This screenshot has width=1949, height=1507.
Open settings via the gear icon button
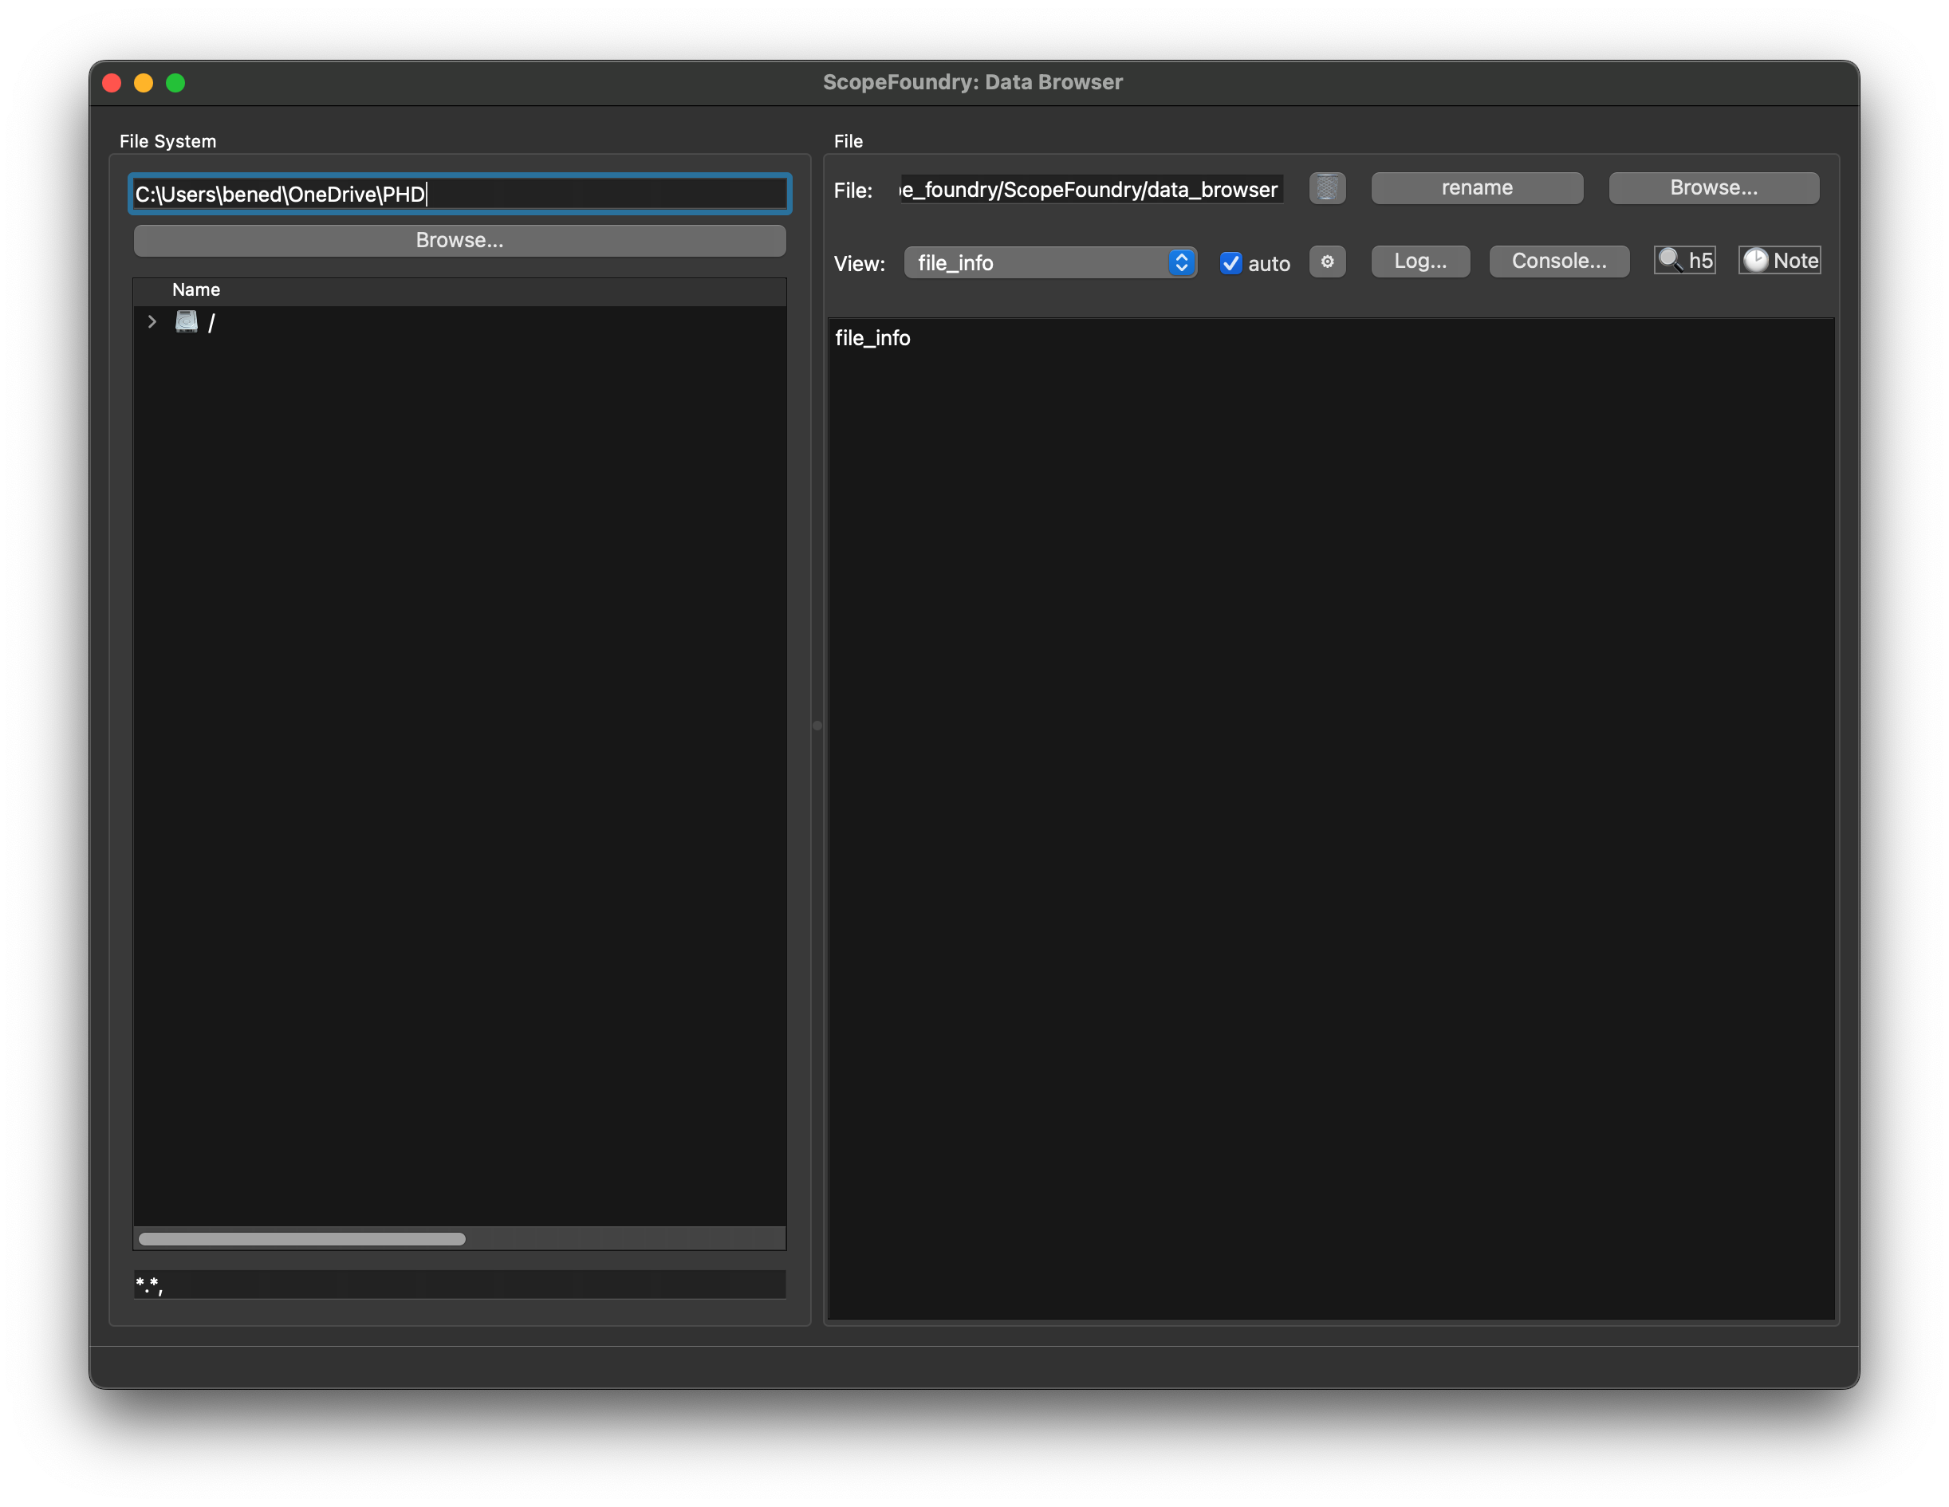click(x=1327, y=262)
